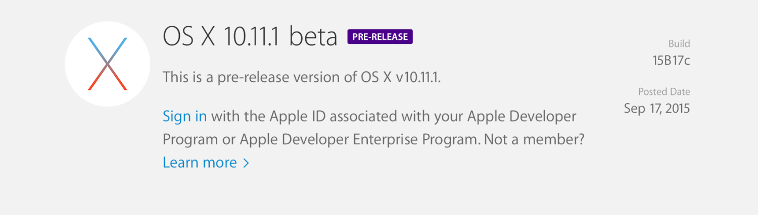Select the build number 15B17c

671,61
